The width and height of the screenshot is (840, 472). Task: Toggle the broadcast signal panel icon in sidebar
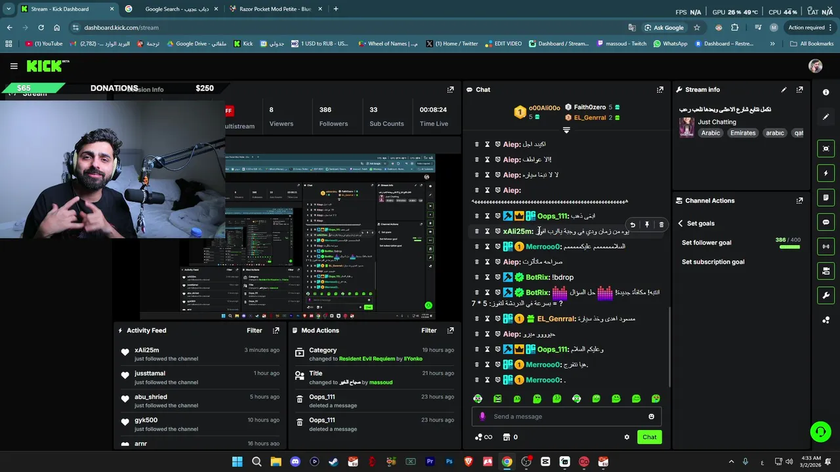click(x=826, y=246)
